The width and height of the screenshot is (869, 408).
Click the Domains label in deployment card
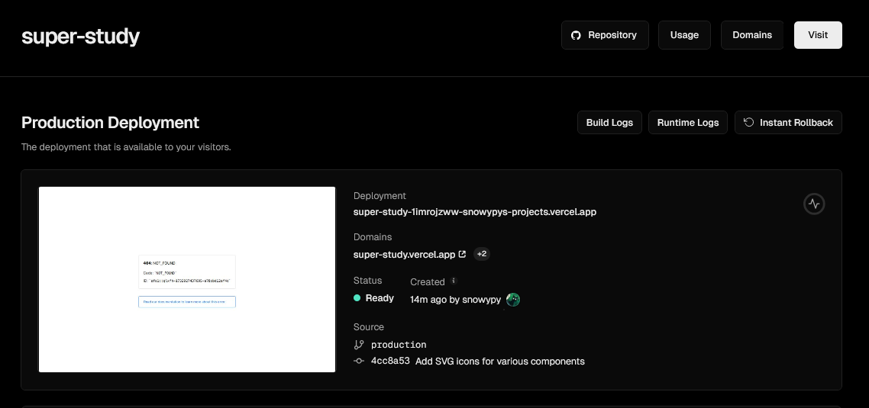coord(373,237)
